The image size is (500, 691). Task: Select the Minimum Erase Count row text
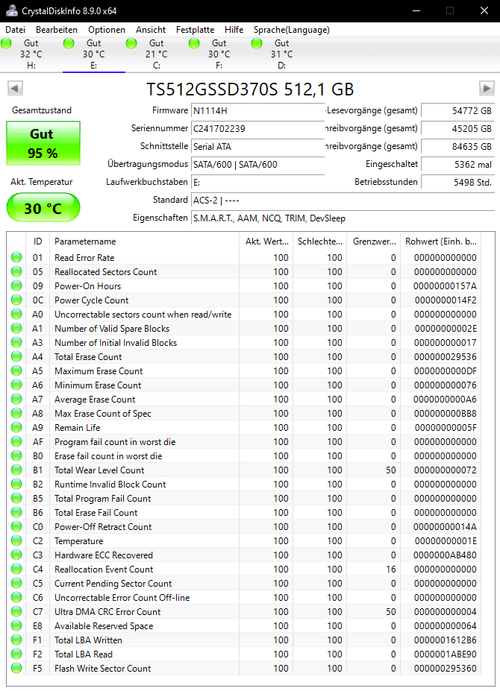coord(98,385)
